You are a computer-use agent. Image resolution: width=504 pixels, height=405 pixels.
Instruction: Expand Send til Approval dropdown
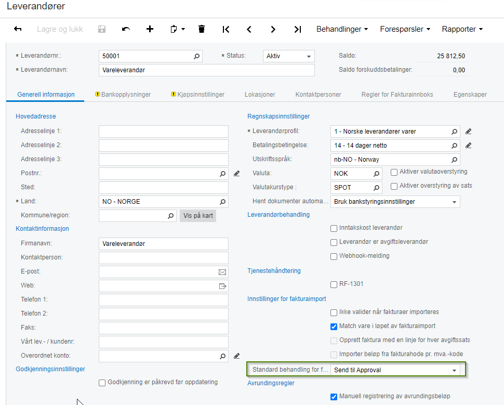395,370
